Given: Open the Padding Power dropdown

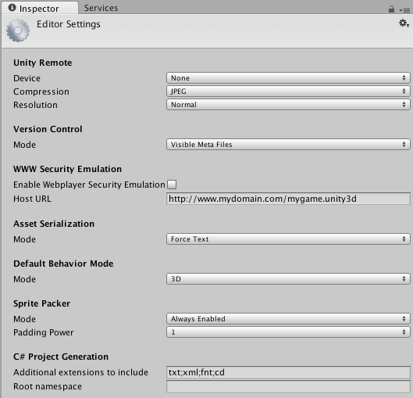Looking at the screenshot, I should click(288, 332).
